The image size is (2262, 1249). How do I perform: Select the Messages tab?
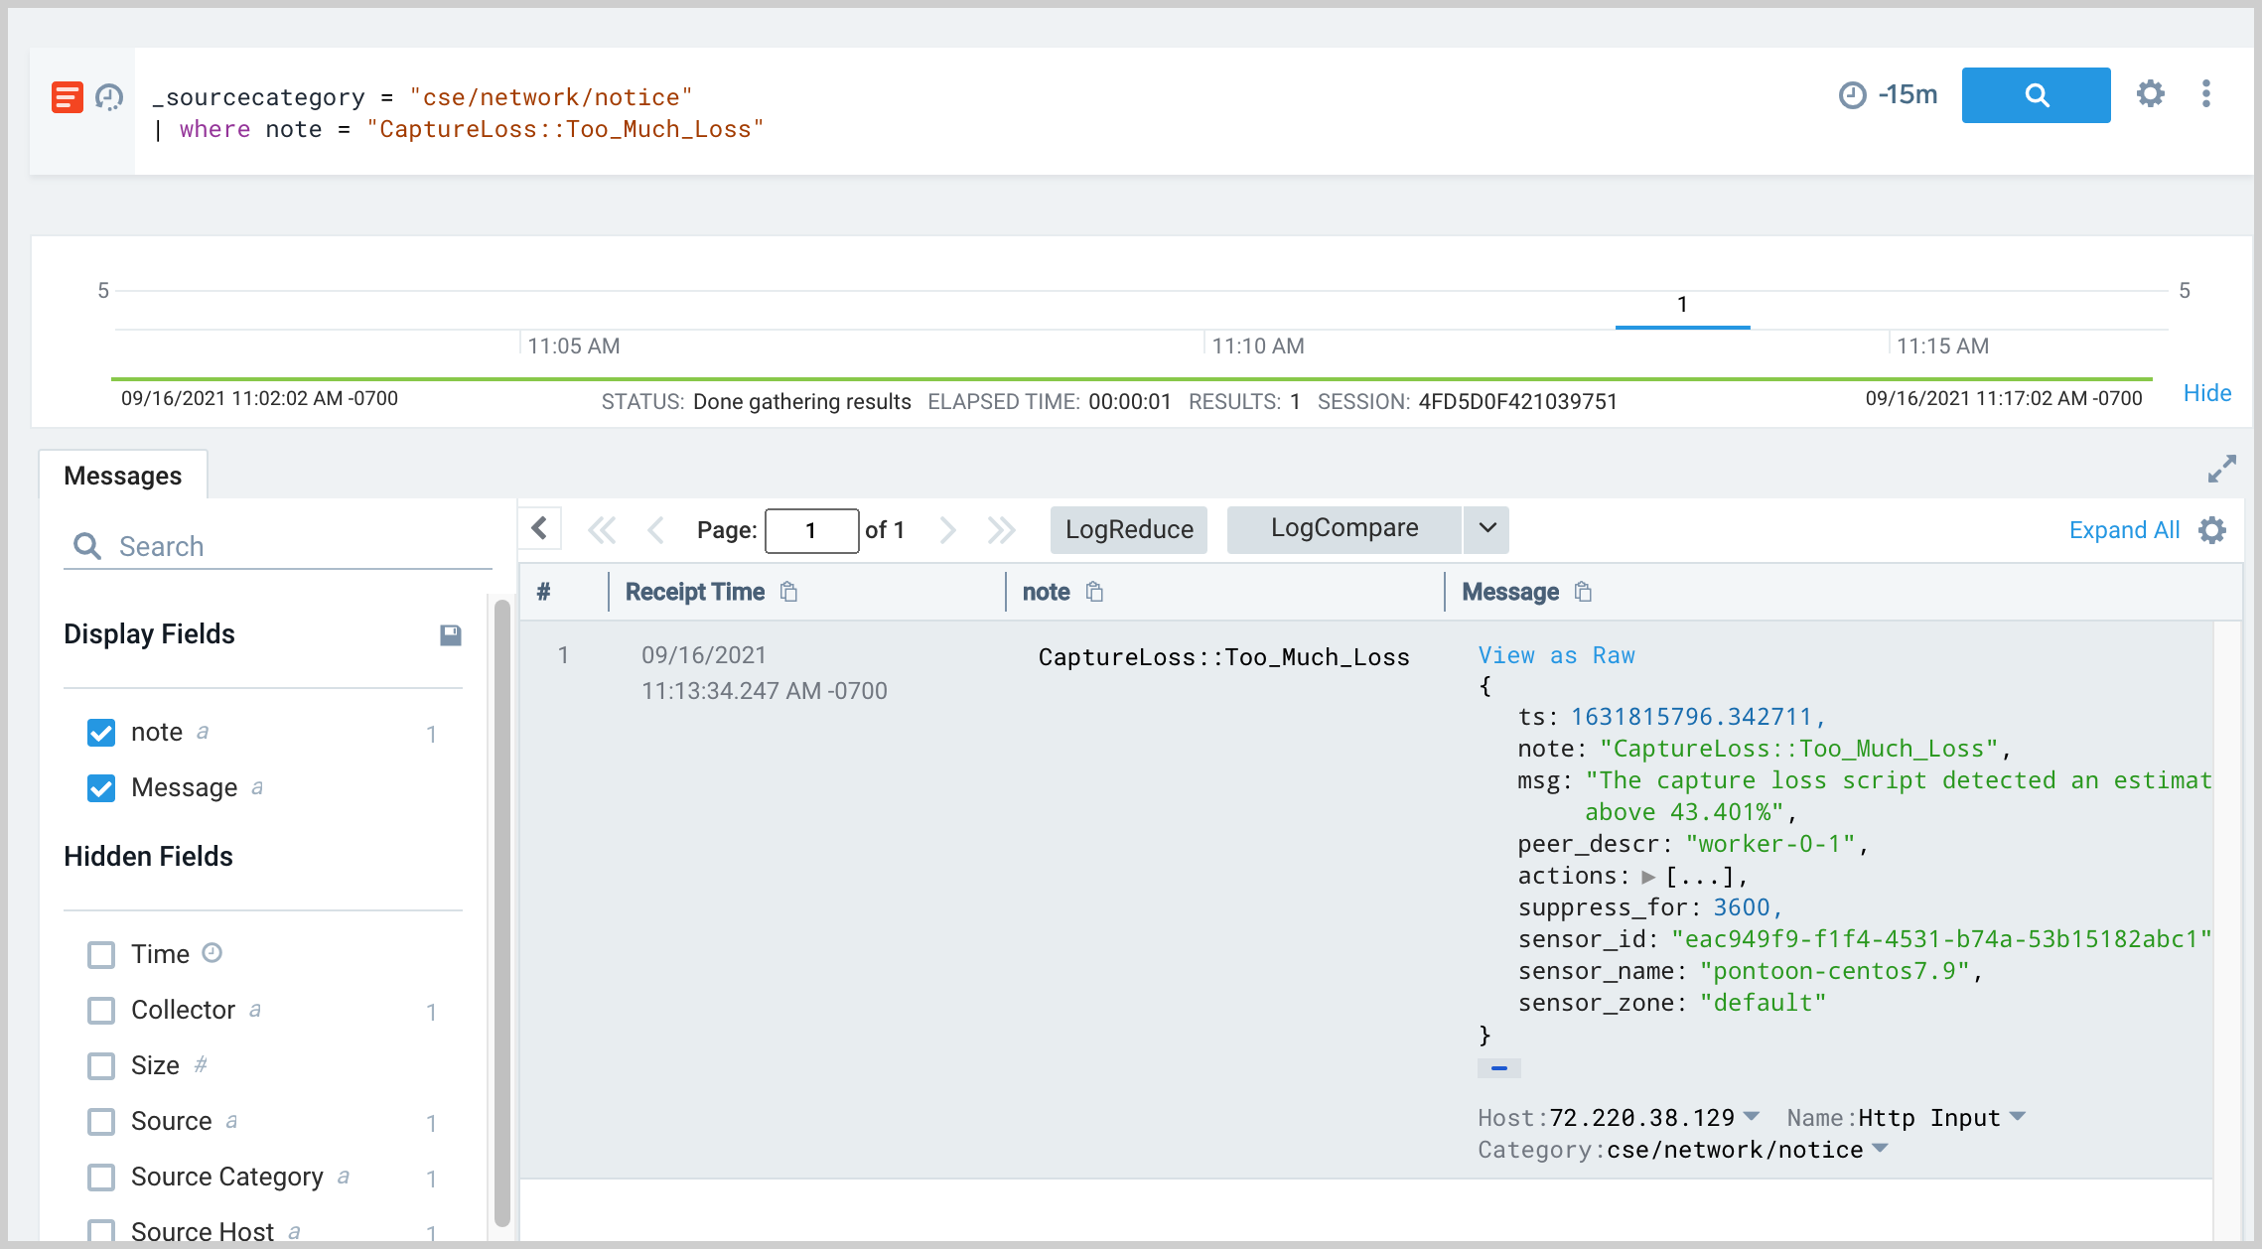(x=123, y=476)
